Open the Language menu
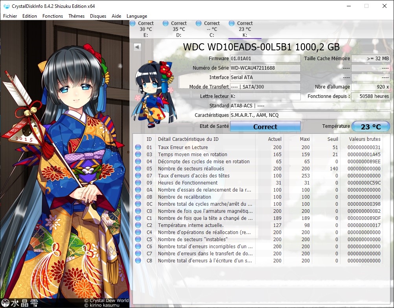The height and width of the screenshot is (308, 394). (x=137, y=16)
